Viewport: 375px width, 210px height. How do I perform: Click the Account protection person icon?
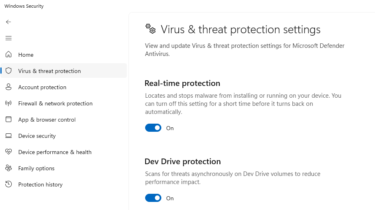[9, 87]
